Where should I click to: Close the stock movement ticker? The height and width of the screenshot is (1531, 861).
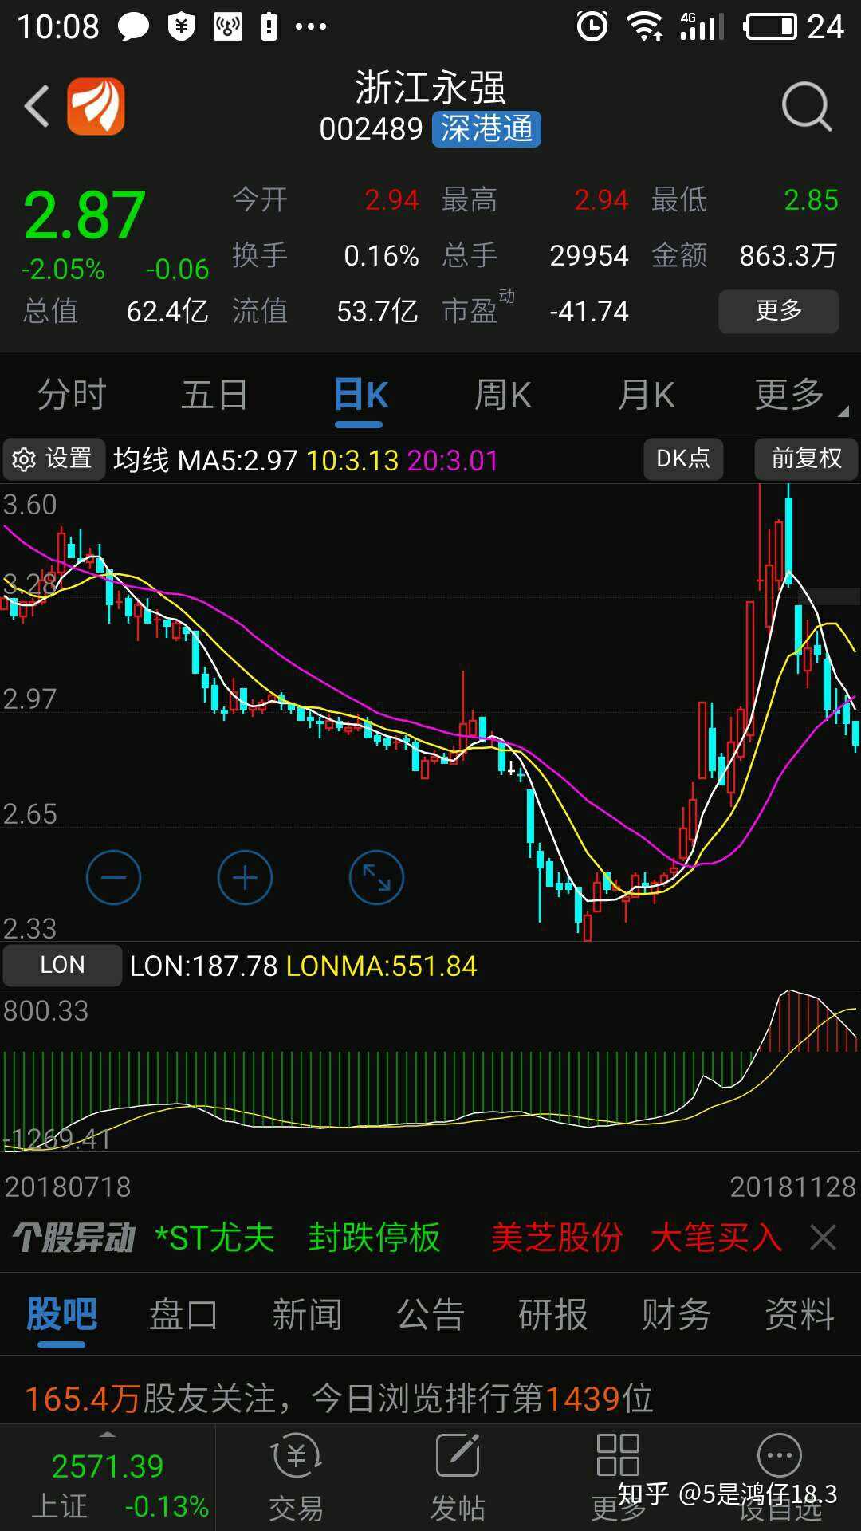[x=823, y=1238]
